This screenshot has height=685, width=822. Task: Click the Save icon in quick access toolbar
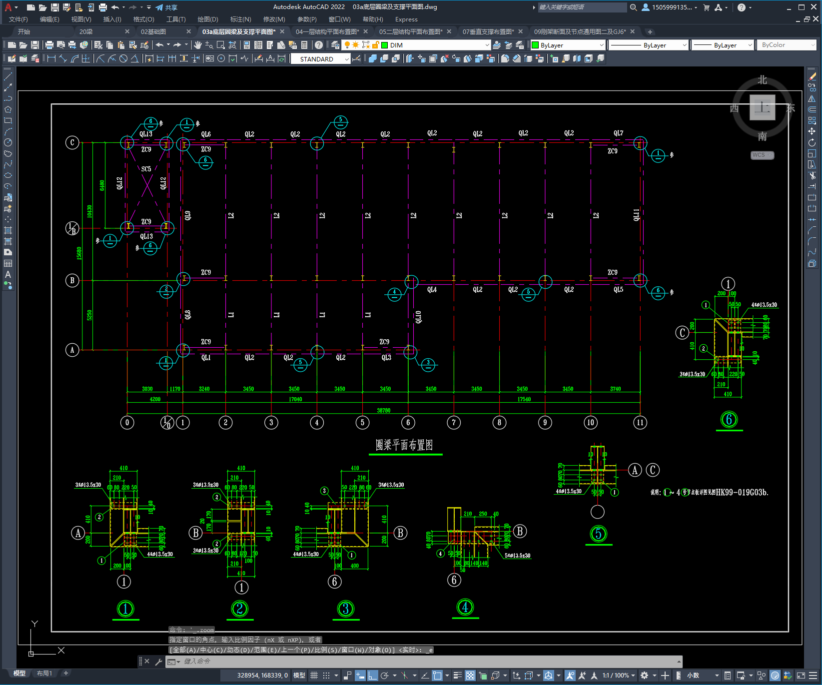(55, 7)
